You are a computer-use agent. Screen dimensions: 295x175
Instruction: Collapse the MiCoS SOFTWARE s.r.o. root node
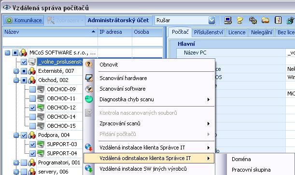click(x=7, y=53)
